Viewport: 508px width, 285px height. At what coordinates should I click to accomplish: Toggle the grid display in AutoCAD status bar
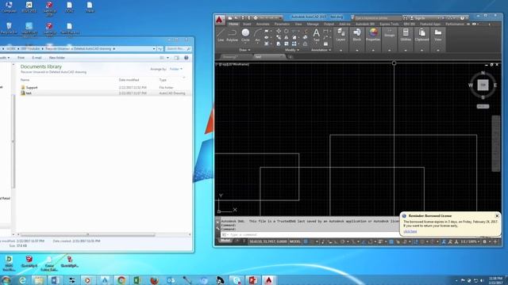click(306, 241)
